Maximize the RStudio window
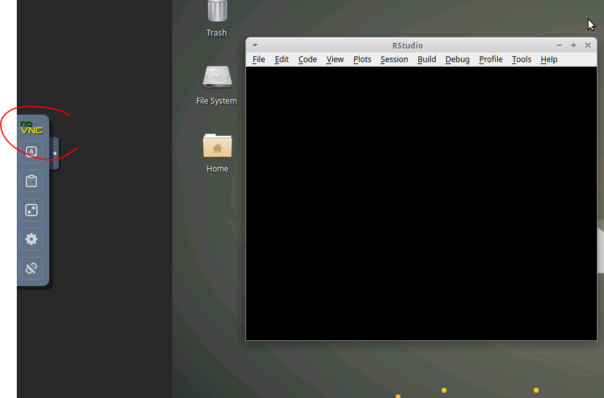Screen dimensions: 604x398 (573, 45)
